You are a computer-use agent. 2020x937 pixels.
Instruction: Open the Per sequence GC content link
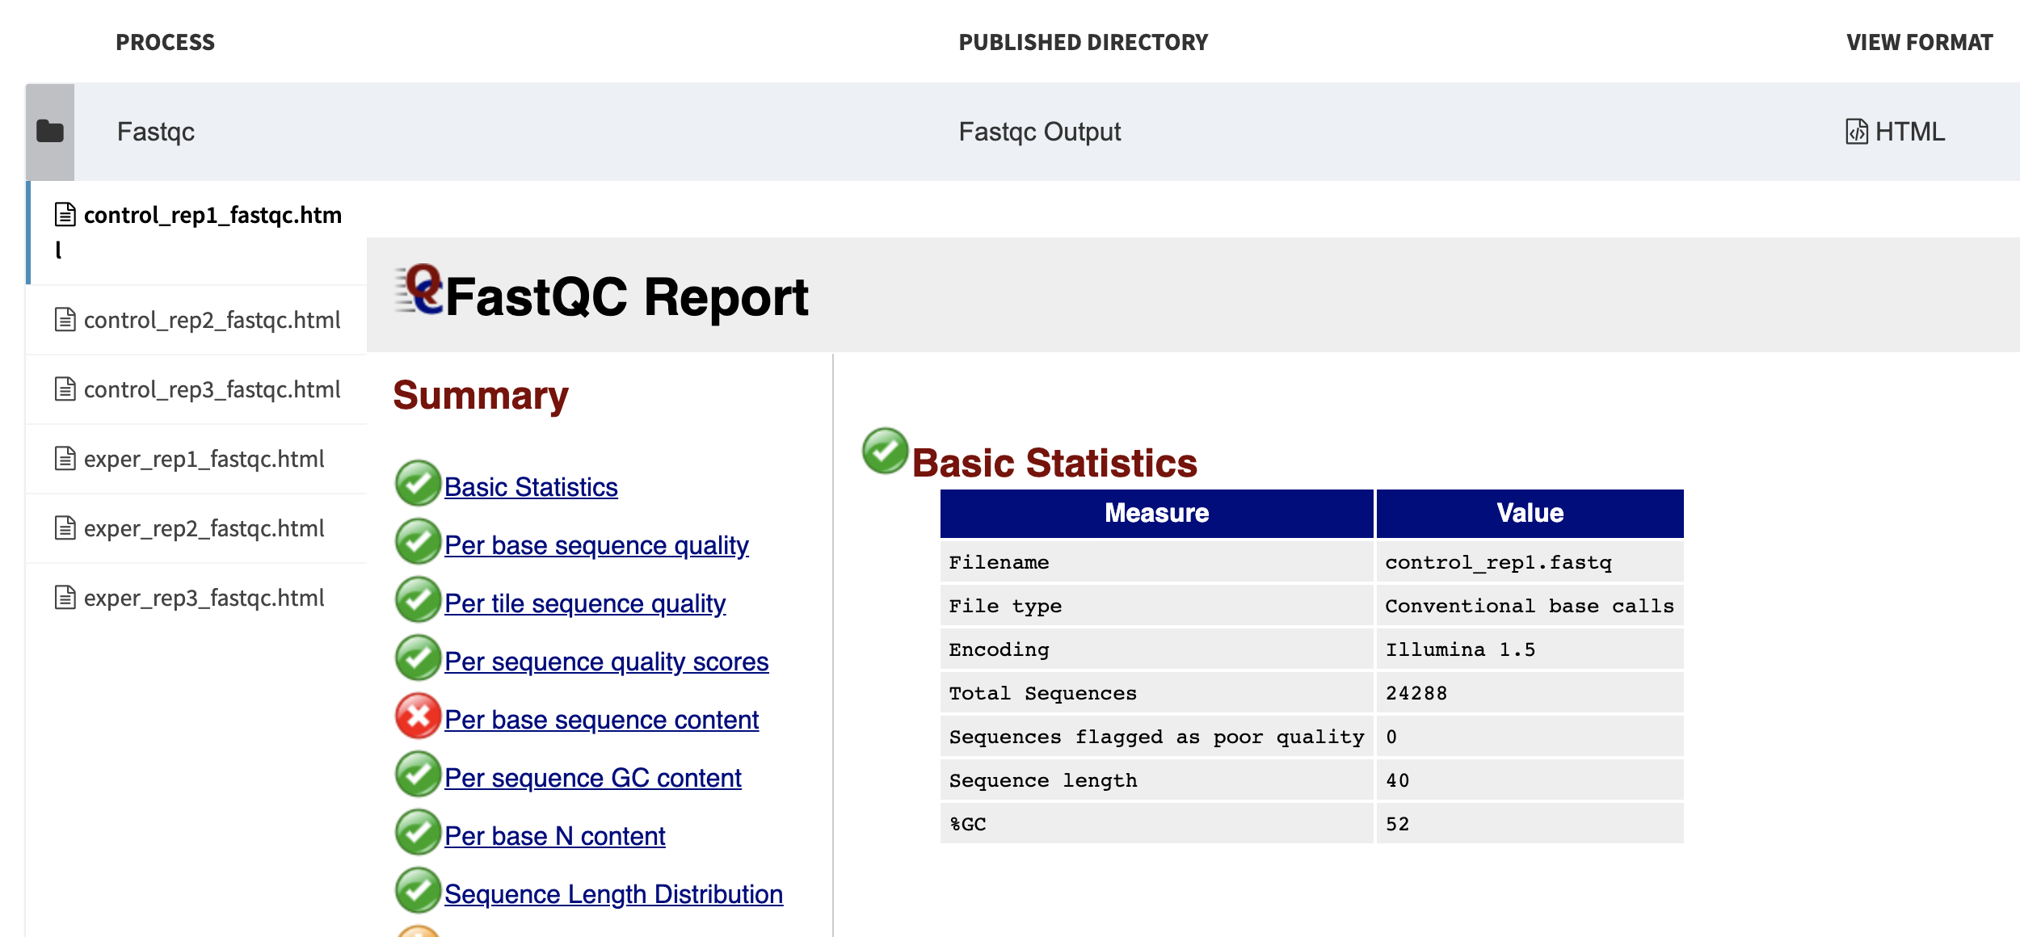coord(592,778)
